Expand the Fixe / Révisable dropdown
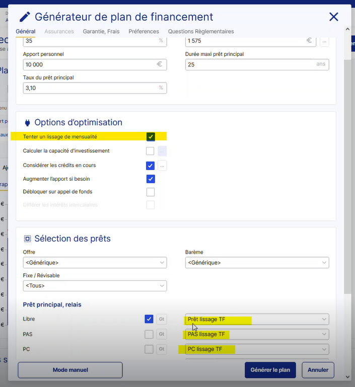The image size is (355, 387). tap(95, 286)
